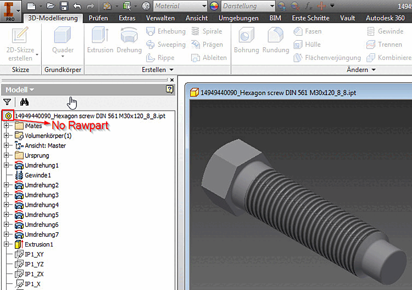Image resolution: width=412 pixels, height=290 pixels.
Task: Select the IP1_ZX work plane
Action: click(29, 274)
